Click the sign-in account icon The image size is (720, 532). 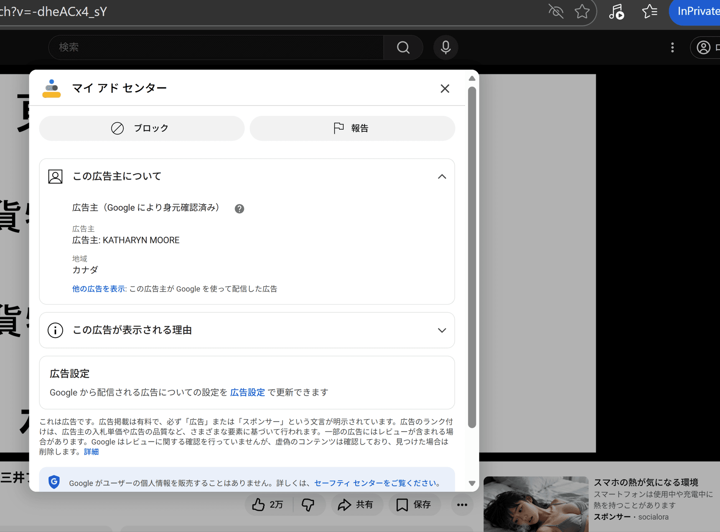pyautogui.click(x=704, y=47)
